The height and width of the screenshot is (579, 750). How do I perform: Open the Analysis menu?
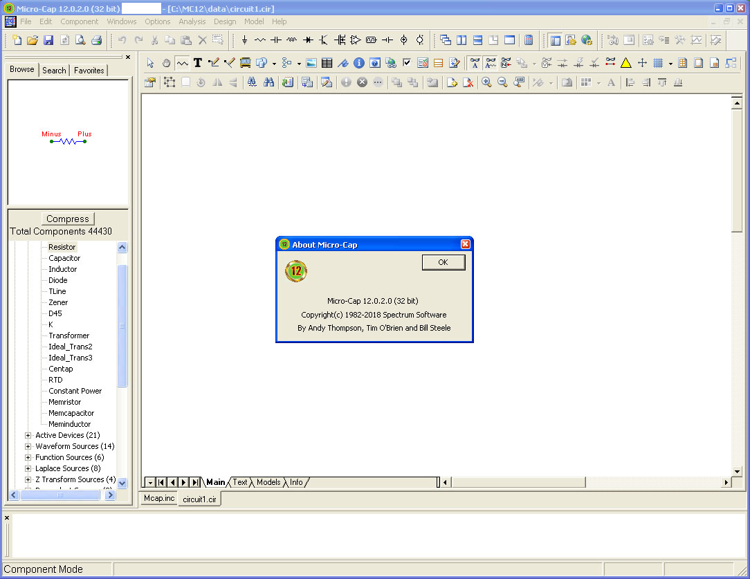pyautogui.click(x=192, y=21)
